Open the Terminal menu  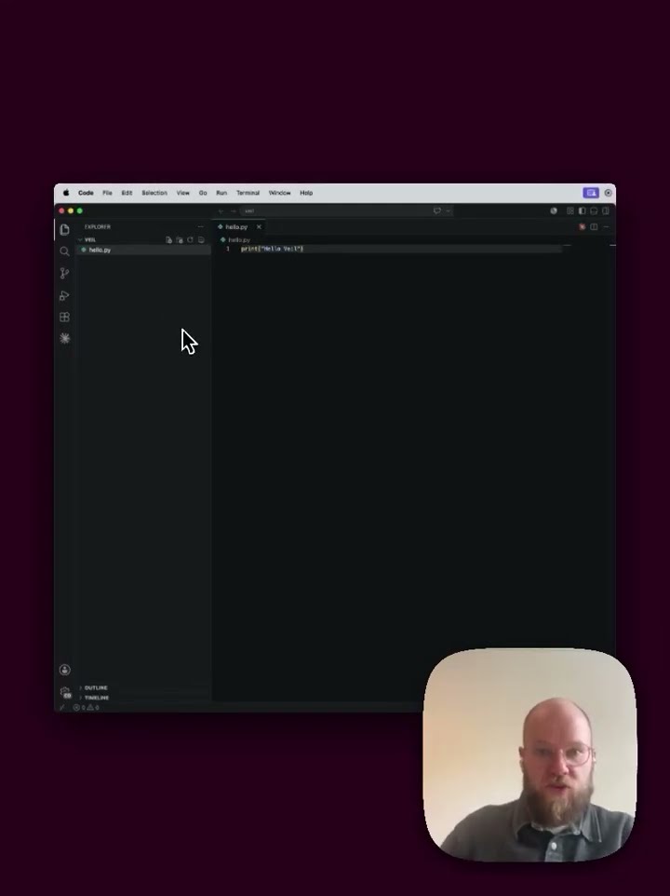[x=248, y=193]
